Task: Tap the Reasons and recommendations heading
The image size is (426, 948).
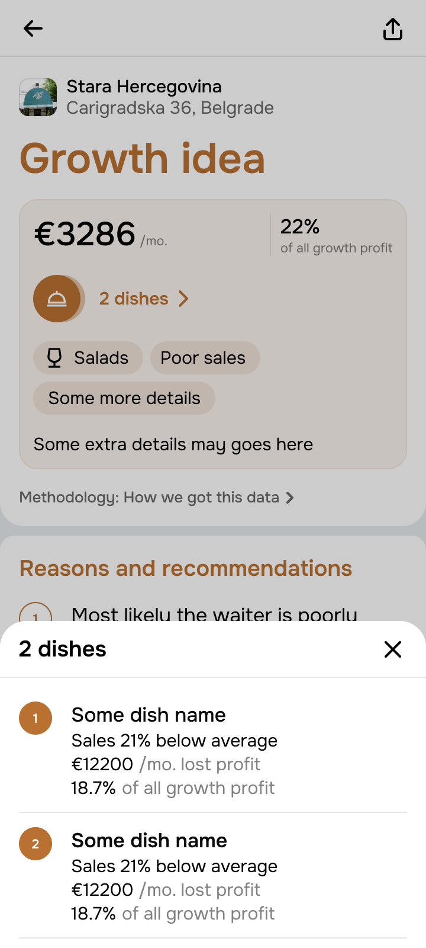Action: click(186, 568)
